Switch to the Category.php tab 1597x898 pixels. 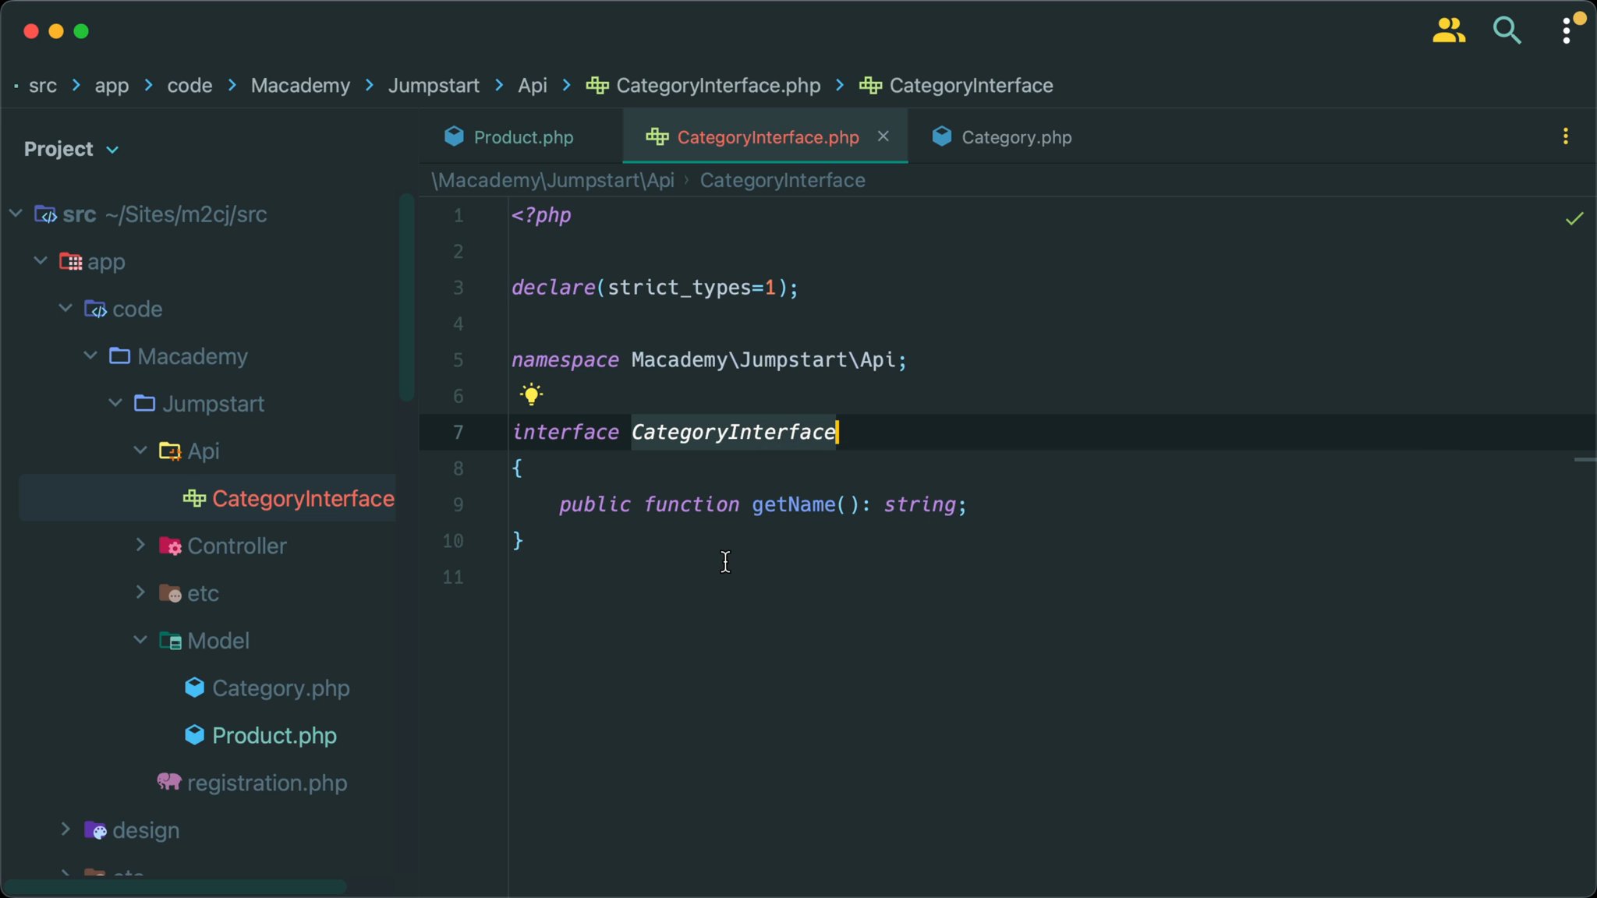pos(1014,136)
